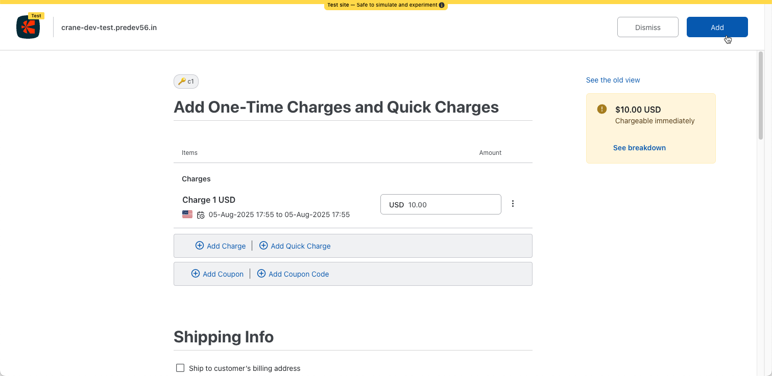
Task: Expand See breakdown in the amount panel
Action: coord(639,148)
